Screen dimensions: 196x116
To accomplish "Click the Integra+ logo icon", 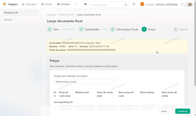I will [5, 4].
